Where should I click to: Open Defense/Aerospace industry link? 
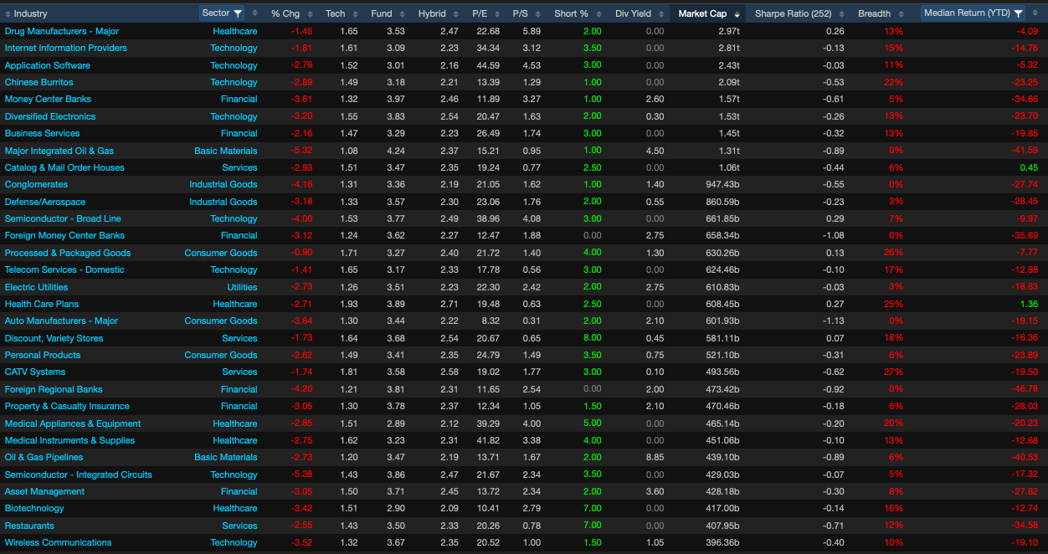(x=44, y=202)
